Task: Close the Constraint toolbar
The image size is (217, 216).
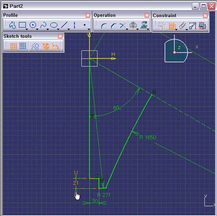Action: (x=205, y=16)
